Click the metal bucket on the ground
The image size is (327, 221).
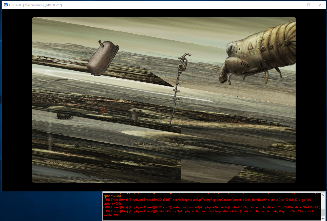[134, 114]
